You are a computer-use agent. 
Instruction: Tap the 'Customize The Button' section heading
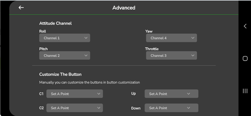[60, 74]
